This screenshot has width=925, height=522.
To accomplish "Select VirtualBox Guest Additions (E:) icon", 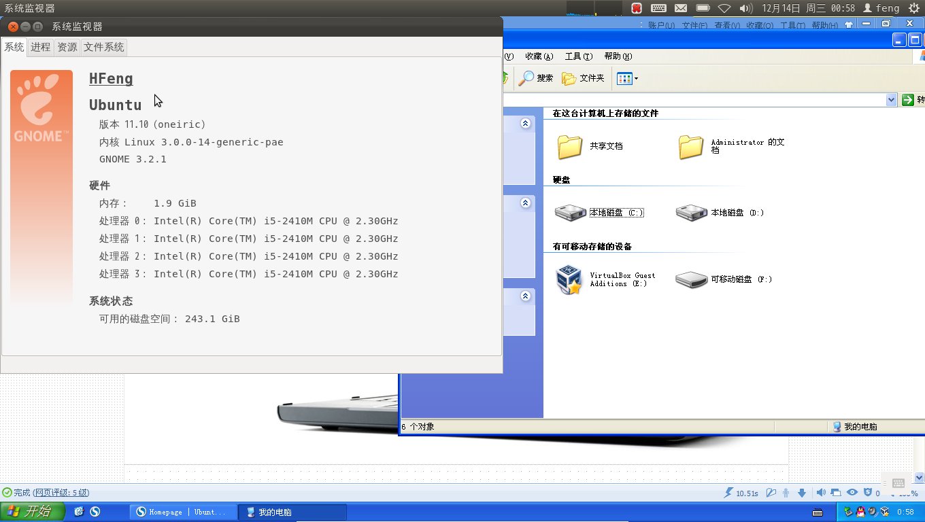I will click(x=569, y=279).
